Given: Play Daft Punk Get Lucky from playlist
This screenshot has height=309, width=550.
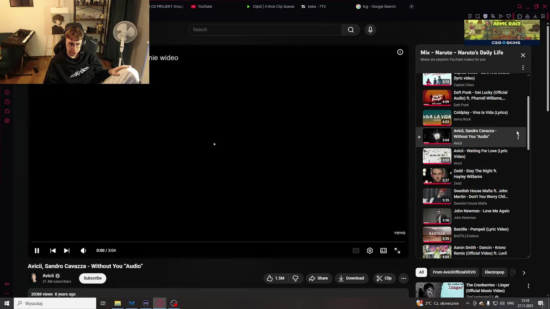Looking at the screenshot, I should click(x=471, y=98).
